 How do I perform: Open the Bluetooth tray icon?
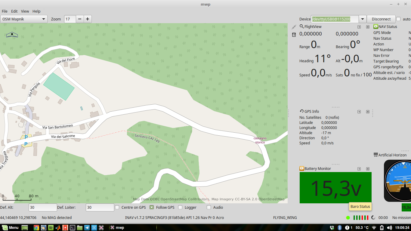339,228
